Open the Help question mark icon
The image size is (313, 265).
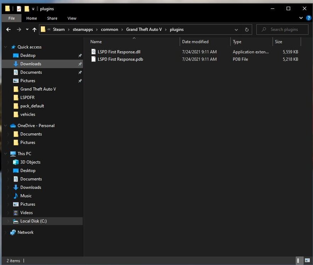[308, 18]
